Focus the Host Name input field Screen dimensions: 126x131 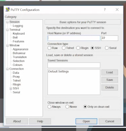74,38
